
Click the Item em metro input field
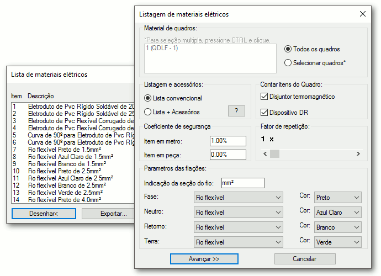pyautogui.click(x=228, y=141)
